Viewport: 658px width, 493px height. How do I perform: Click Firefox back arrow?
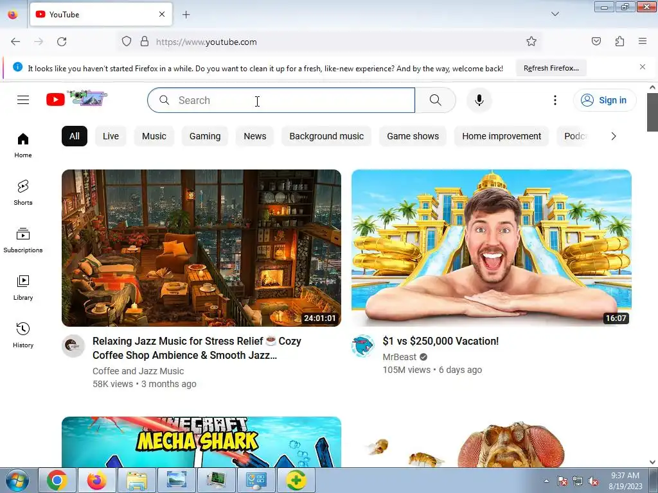[x=15, y=42]
